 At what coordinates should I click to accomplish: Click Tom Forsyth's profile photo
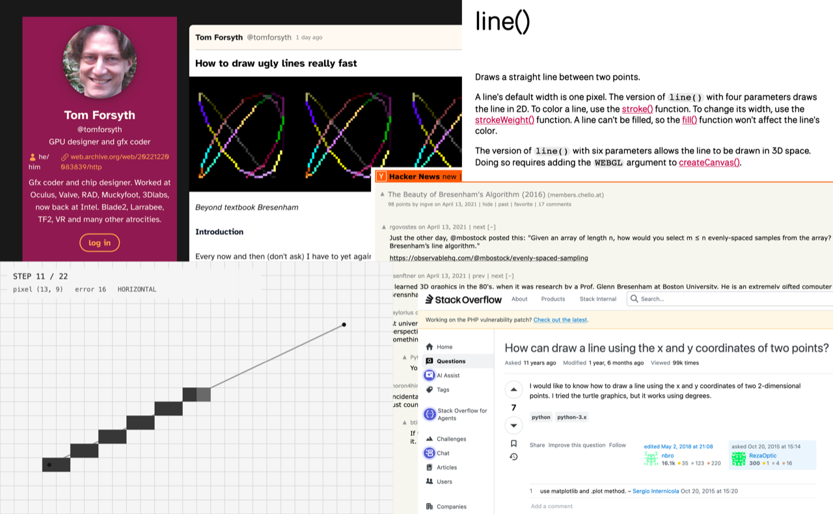coord(100,62)
